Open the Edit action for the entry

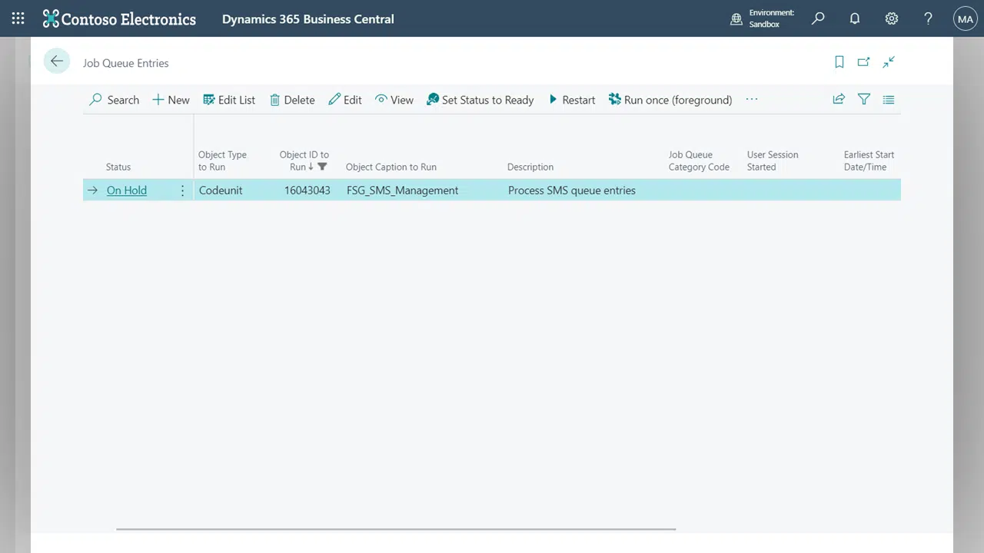(x=344, y=100)
